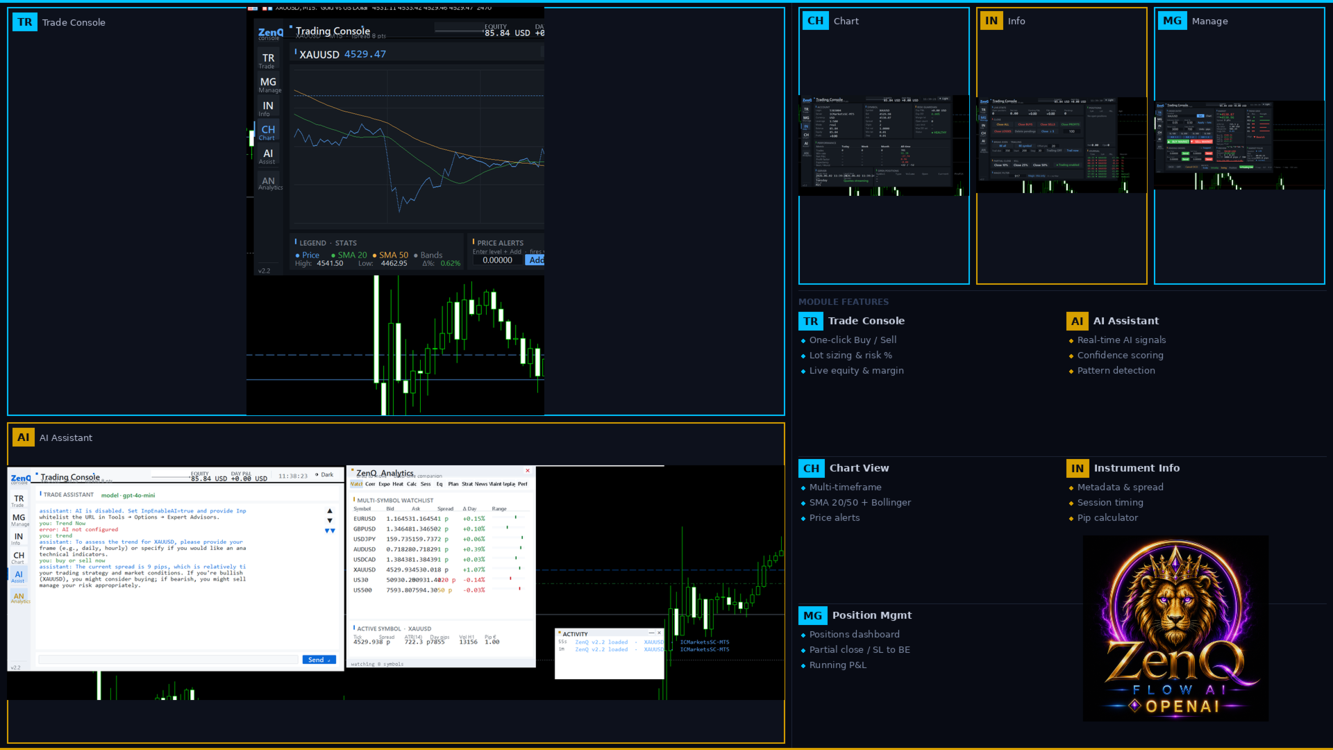The width and height of the screenshot is (1333, 750).
Task: Toggle Bands series in chart legend
Action: 428,255
